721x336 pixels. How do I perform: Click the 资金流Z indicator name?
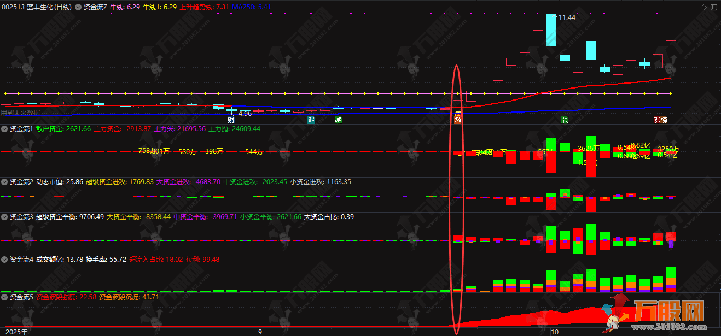pyautogui.click(x=95, y=7)
